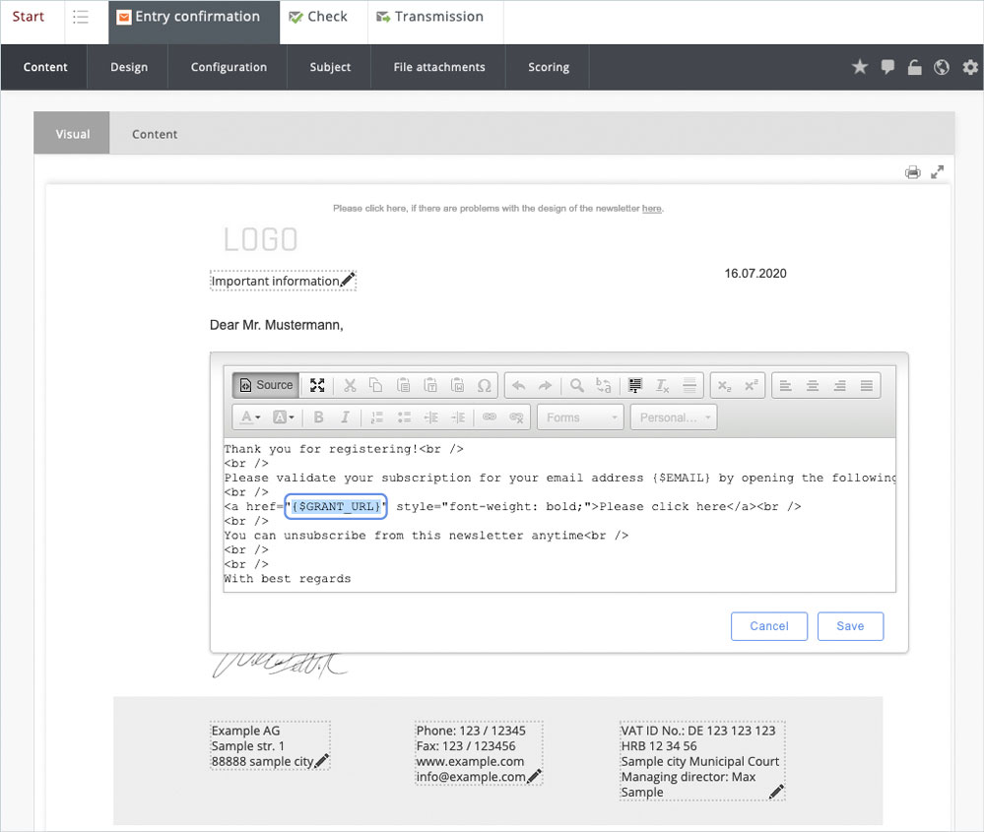Open the Forms dropdown
Viewport: 984px width, 832px height.
[x=580, y=417]
